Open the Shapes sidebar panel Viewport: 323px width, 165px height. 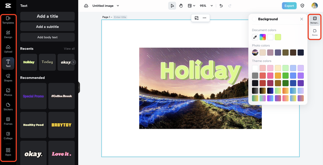coord(8,78)
